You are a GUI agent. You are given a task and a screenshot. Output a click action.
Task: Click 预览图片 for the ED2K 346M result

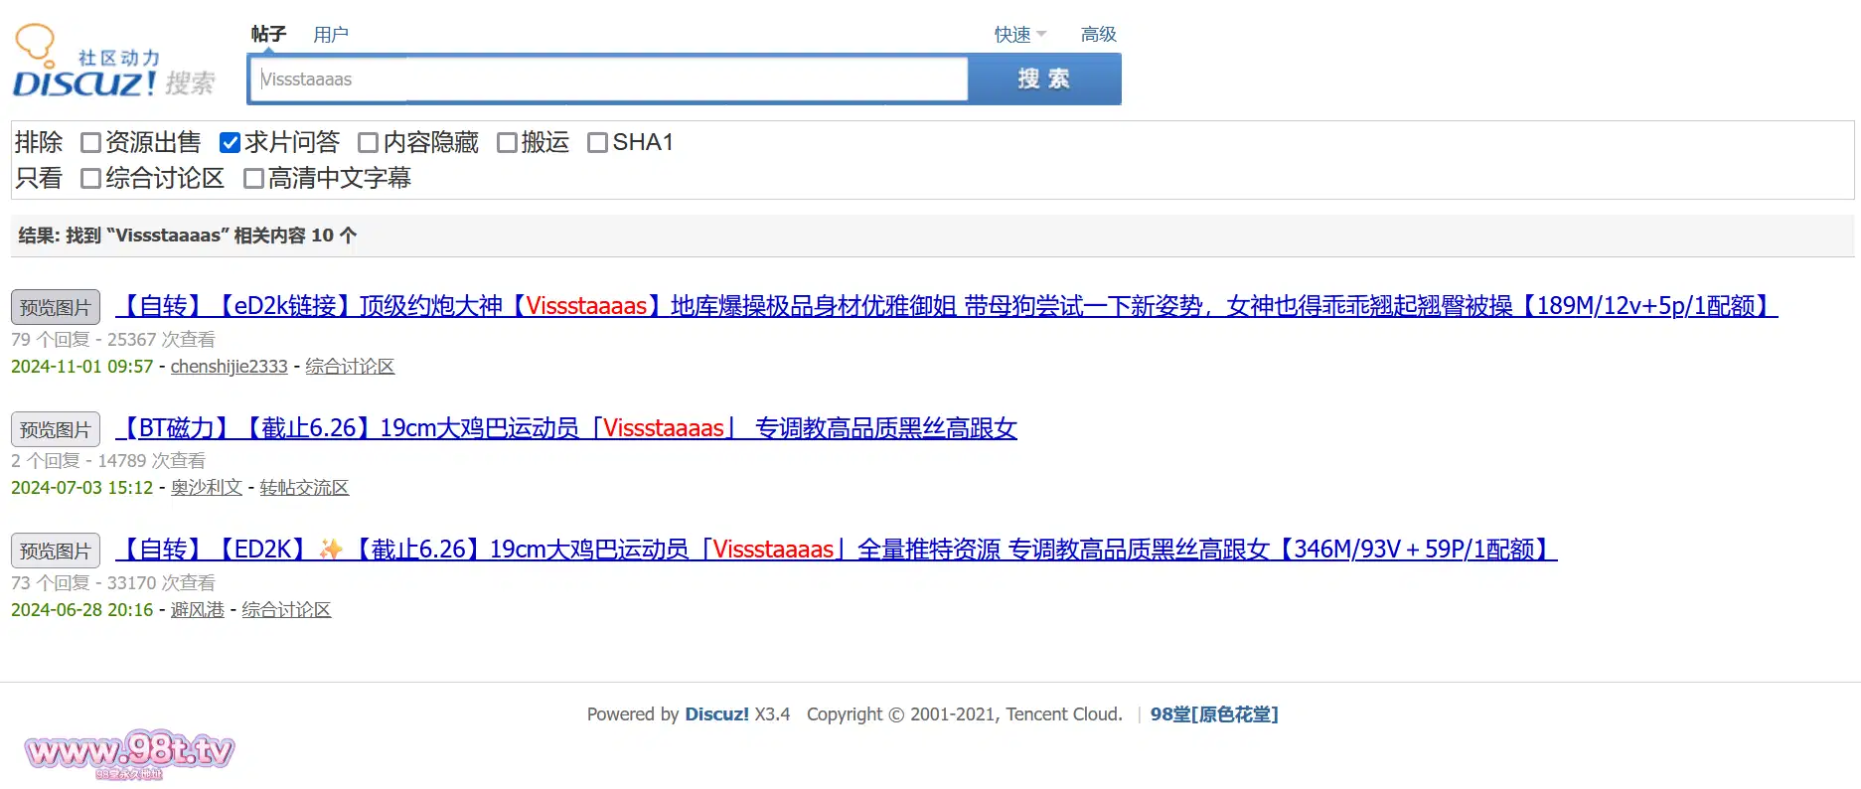tap(56, 551)
